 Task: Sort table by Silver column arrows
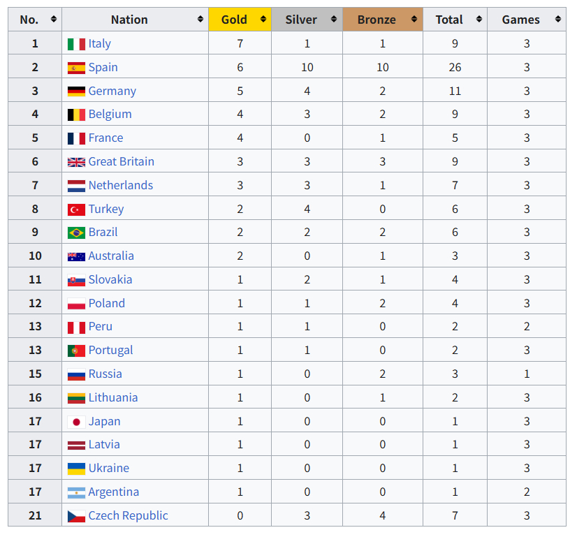(334, 19)
